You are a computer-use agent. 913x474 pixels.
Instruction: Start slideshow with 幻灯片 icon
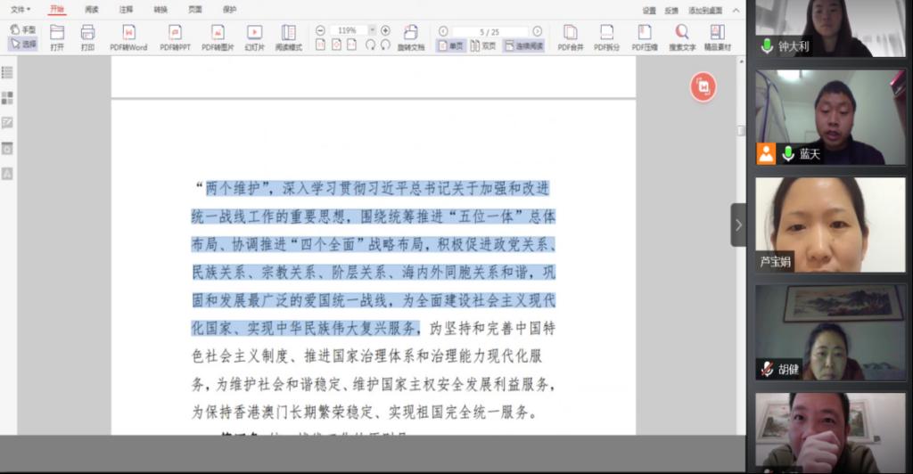click(x=254, y=37)
